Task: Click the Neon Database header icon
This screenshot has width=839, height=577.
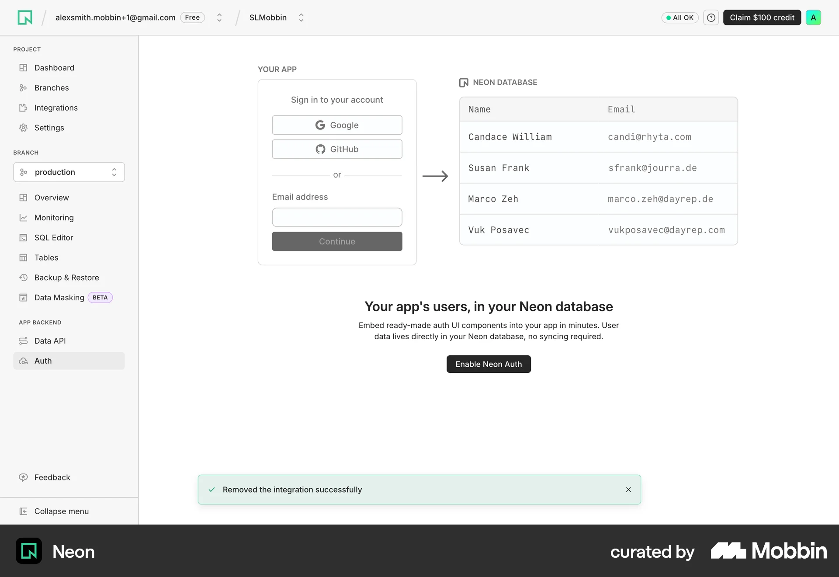Action: click(464, 83)
